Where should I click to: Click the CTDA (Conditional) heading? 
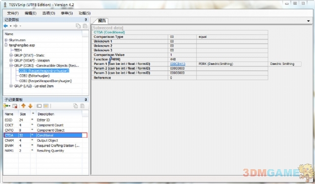point(109,32)
